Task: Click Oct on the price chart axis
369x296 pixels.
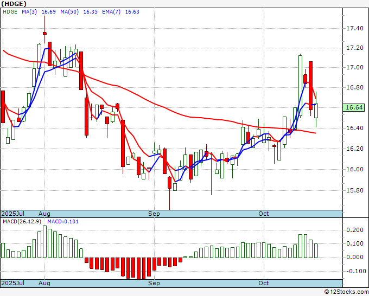Action: click(264, 214)
